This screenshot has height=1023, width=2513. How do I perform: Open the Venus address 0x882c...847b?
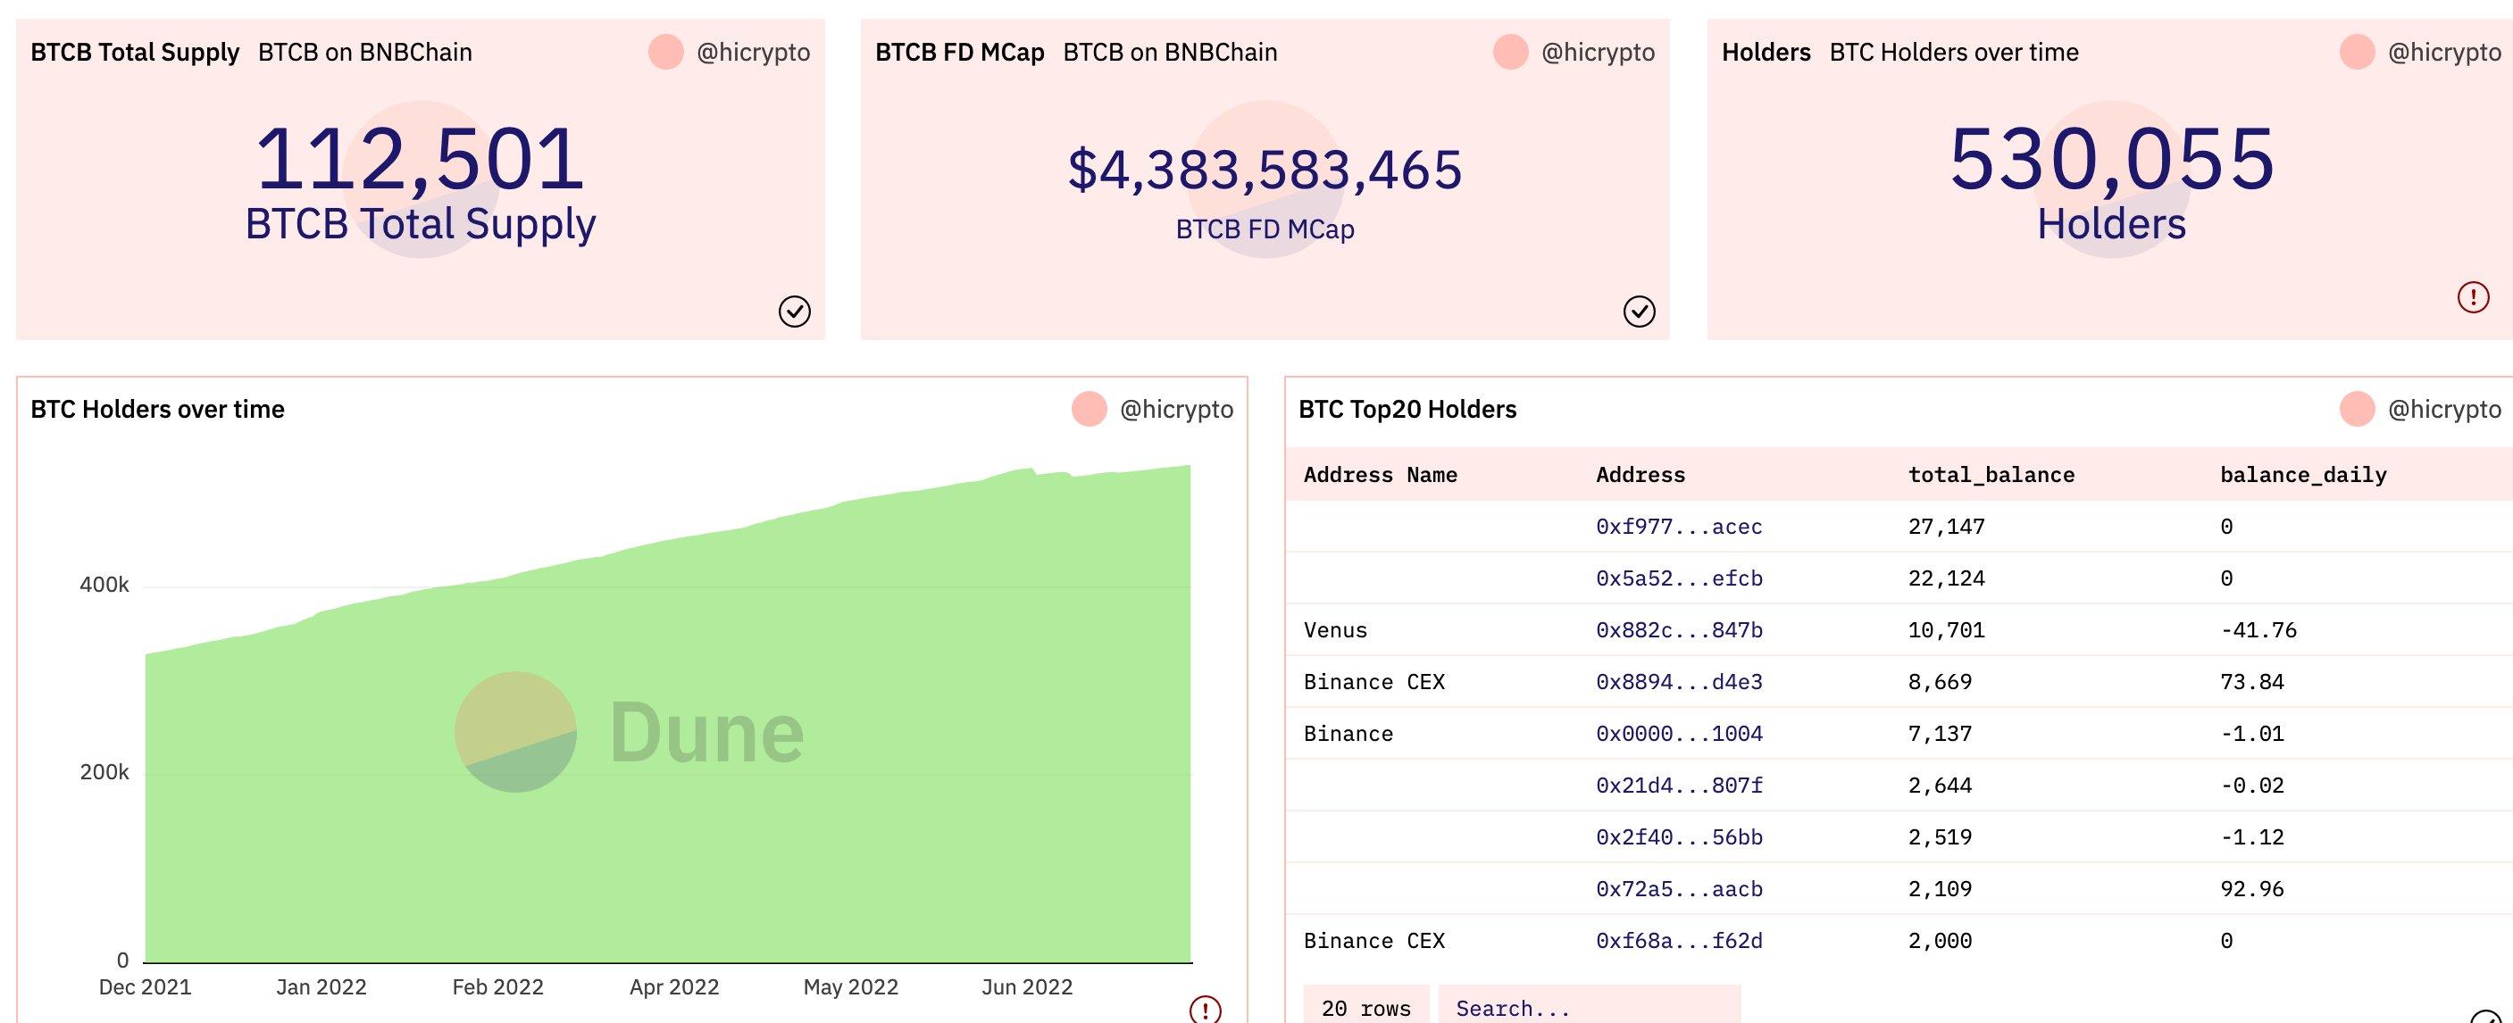pos(1679,630)
